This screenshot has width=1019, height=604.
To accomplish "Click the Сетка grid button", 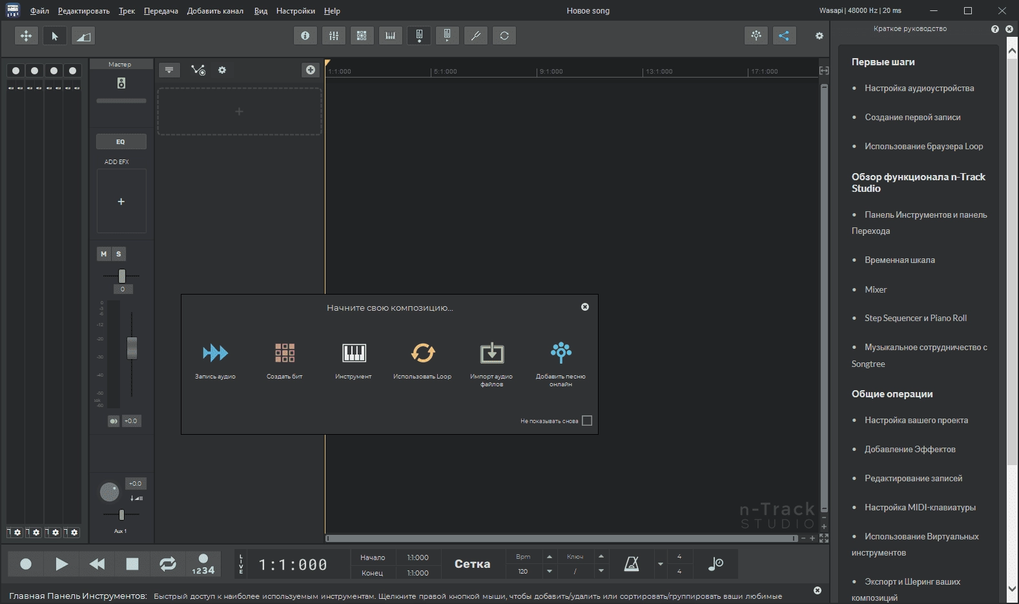I will pos(472,564).
